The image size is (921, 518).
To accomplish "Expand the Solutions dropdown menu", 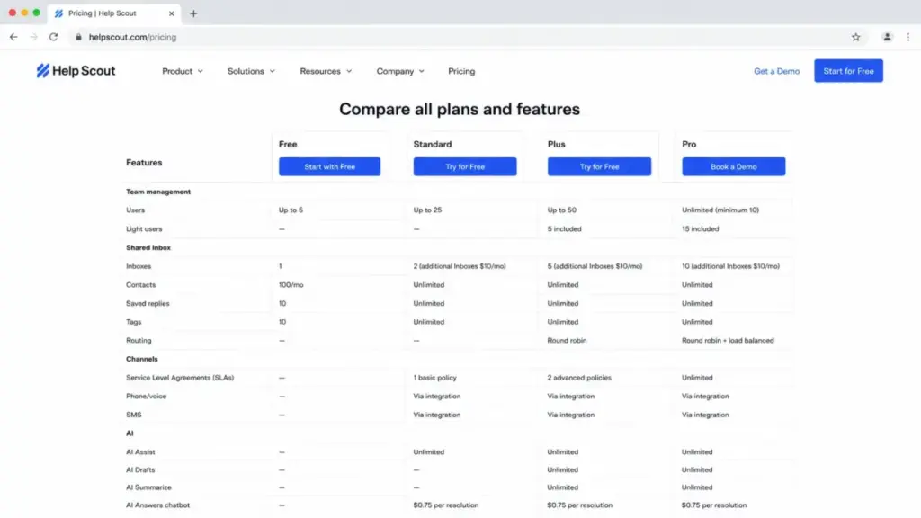I will point(251,71).
